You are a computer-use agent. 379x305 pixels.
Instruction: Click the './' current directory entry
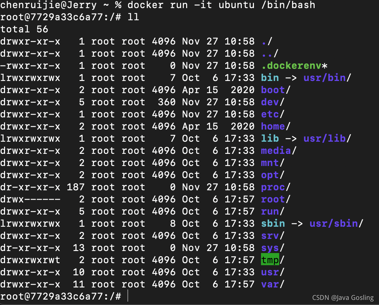tap(267, 41)
